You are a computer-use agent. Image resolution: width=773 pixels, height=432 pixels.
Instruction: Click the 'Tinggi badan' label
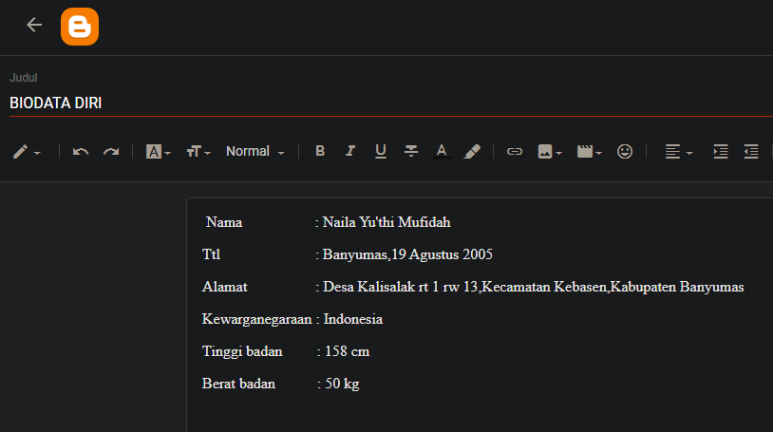click(242, 351)
